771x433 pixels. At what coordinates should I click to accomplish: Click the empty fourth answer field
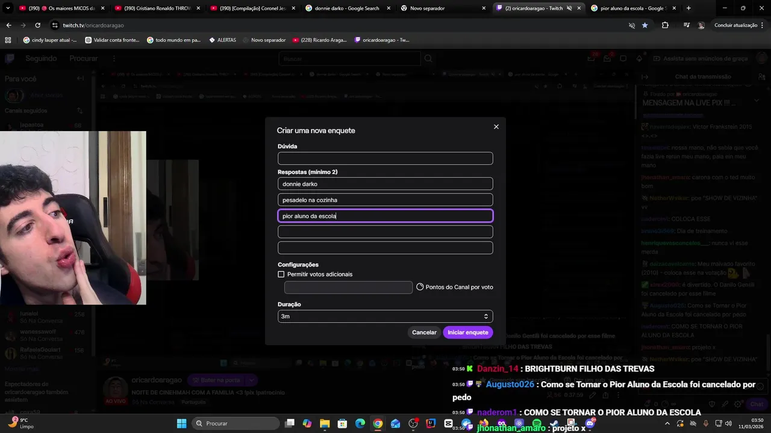pos(385,232)
